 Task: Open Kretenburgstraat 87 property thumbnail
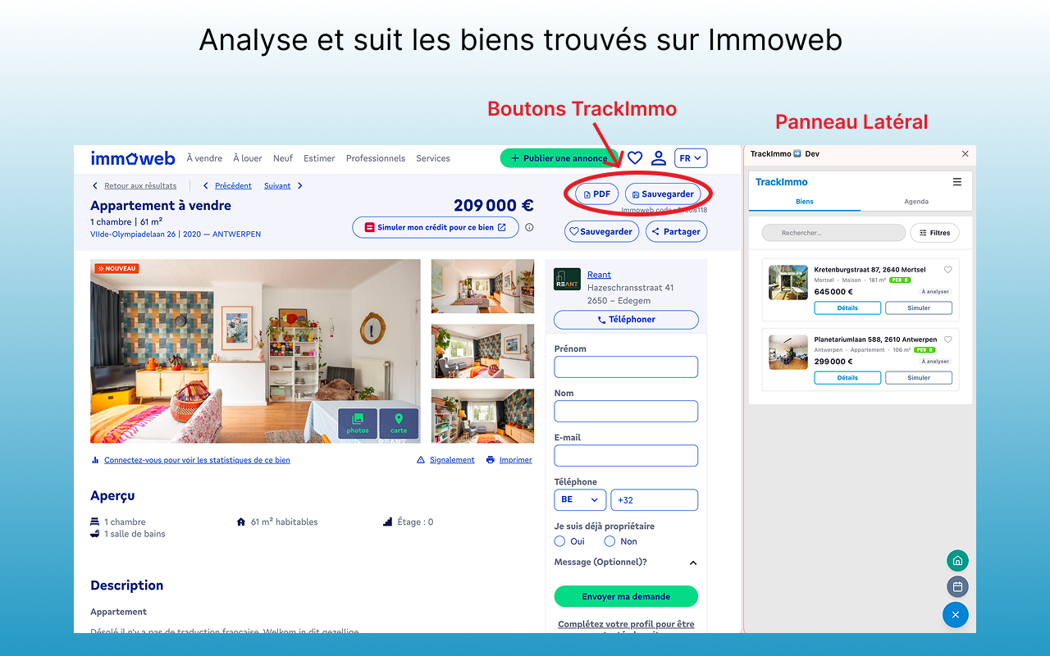(x=787, y=282)
